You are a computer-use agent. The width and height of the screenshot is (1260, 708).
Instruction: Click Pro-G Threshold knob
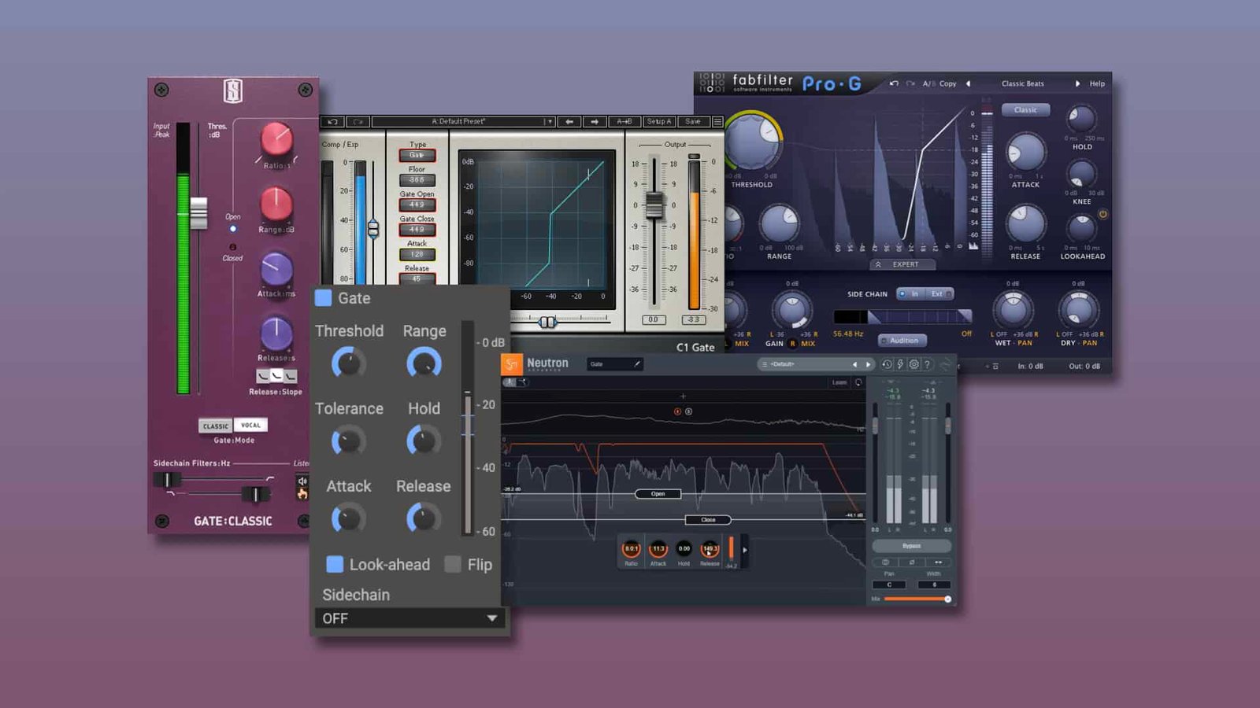point(752,140)
